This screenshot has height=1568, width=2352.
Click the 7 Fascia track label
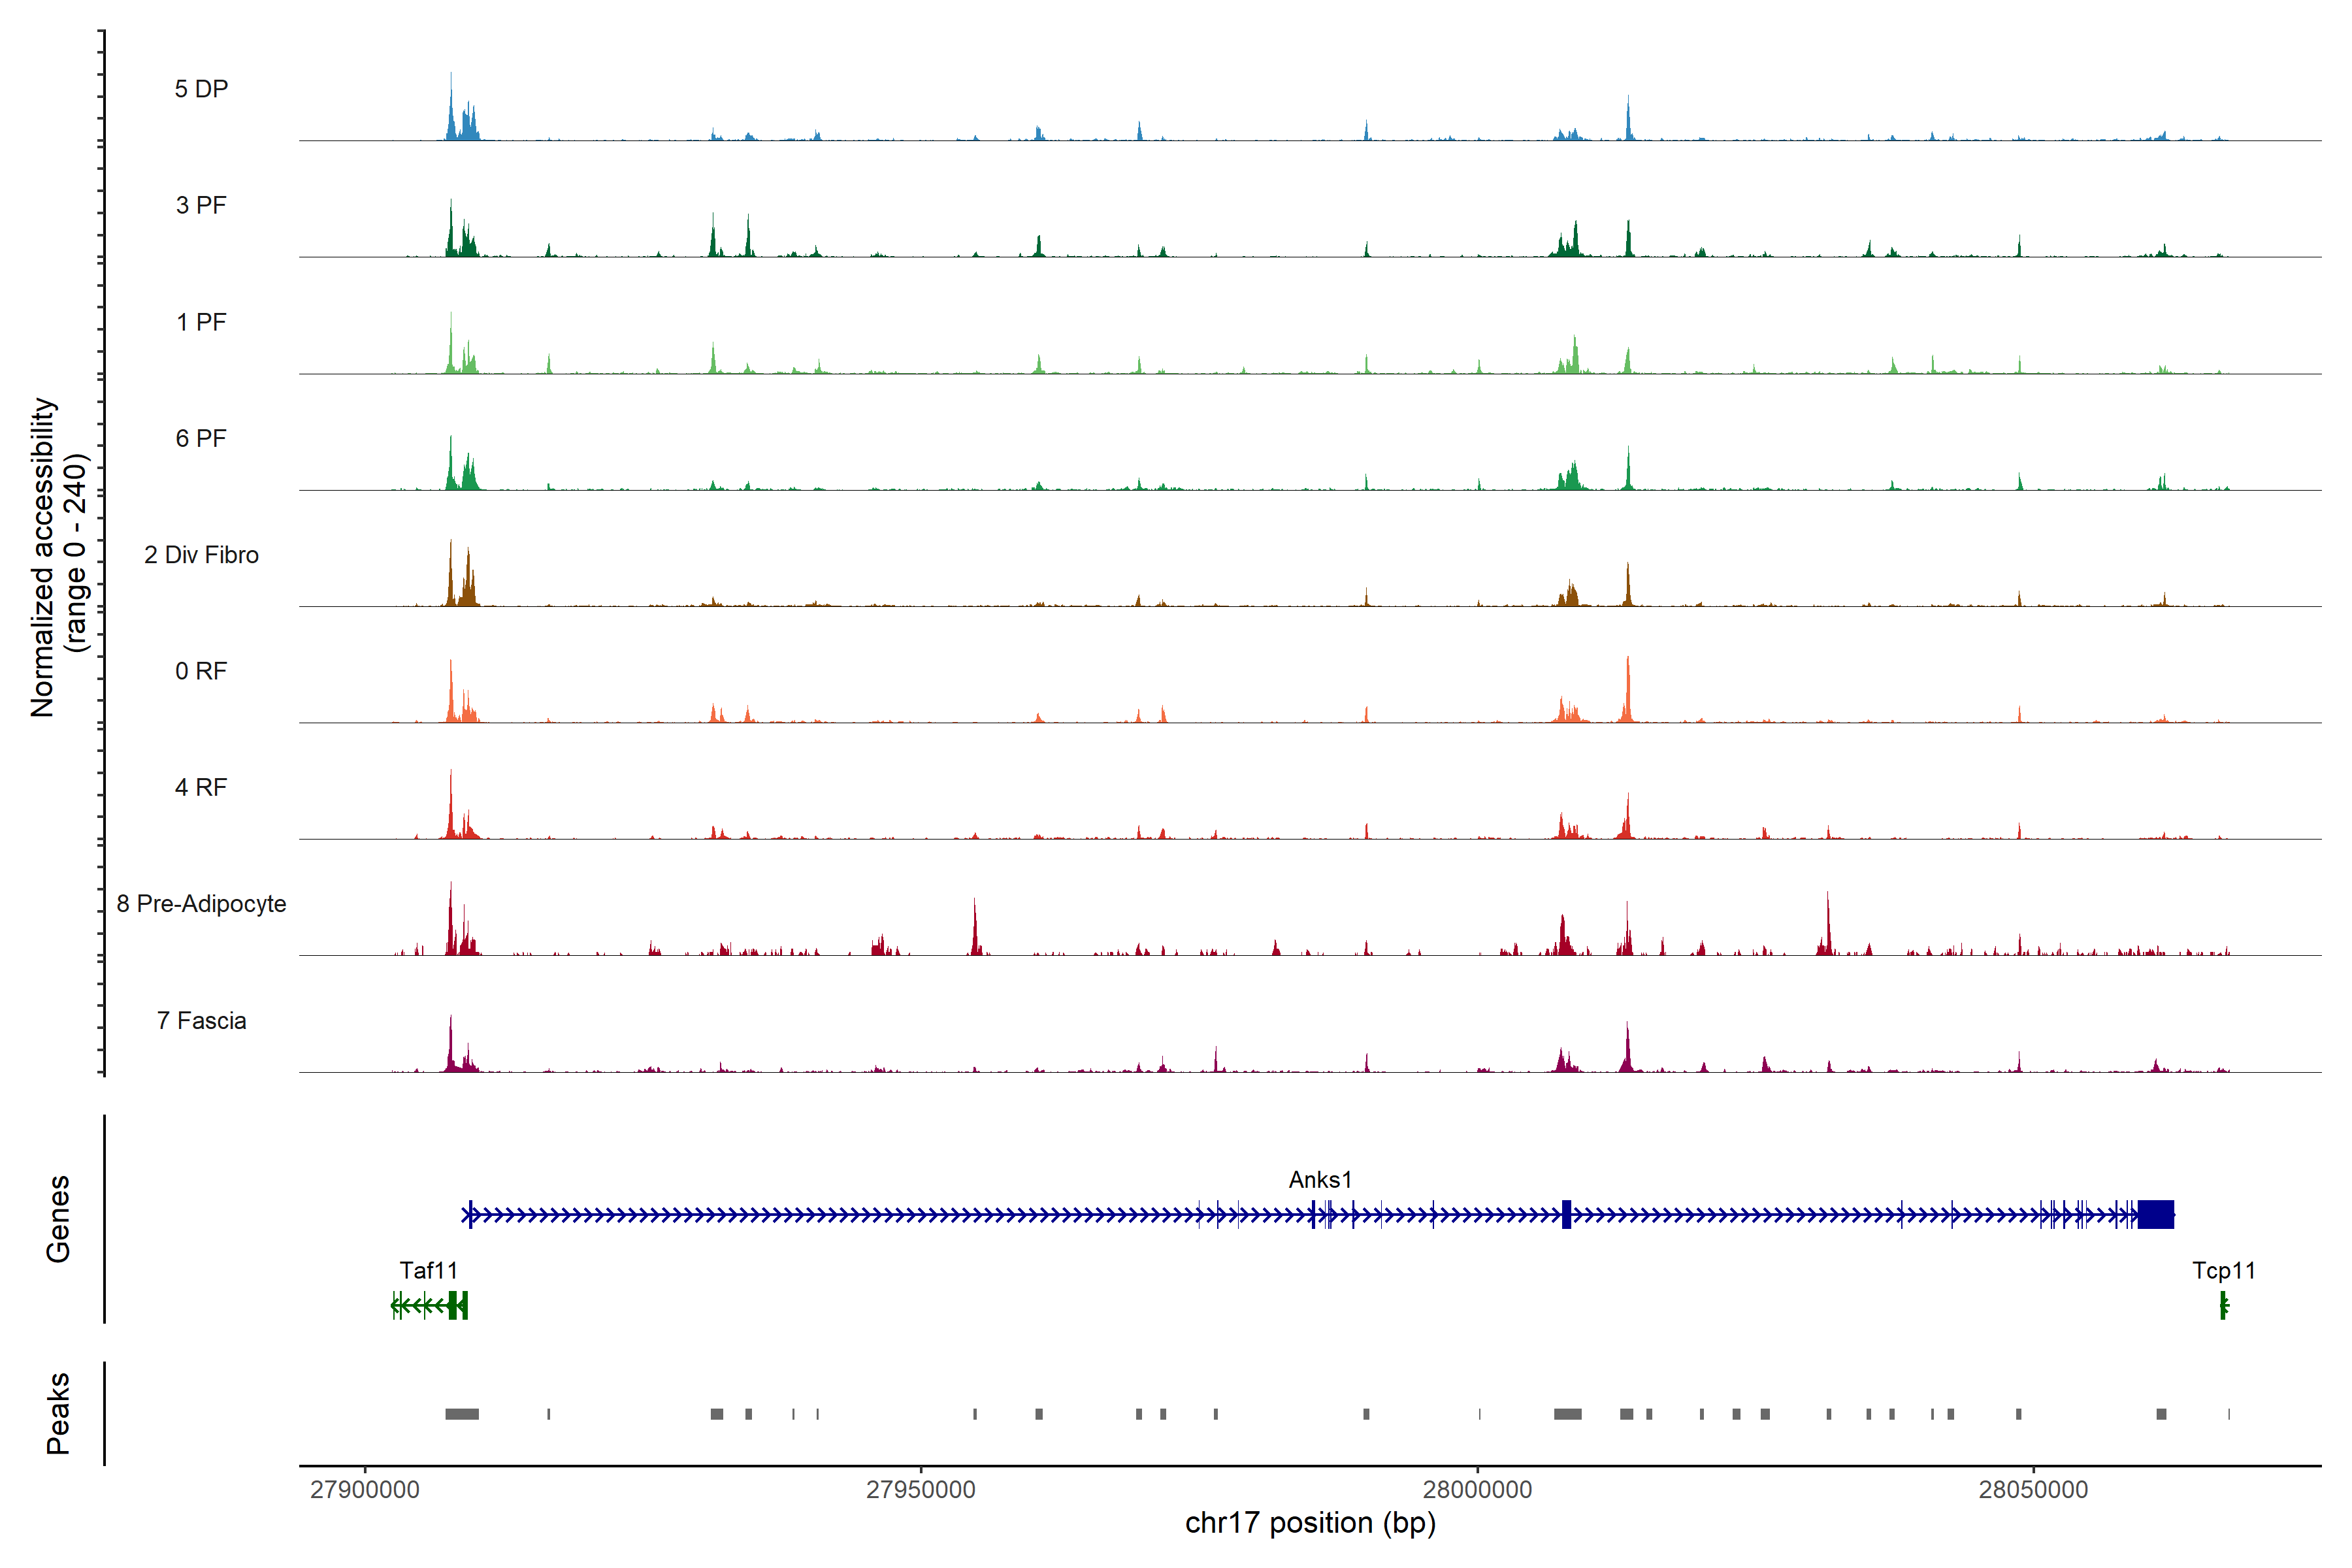tap(201, 1021)
